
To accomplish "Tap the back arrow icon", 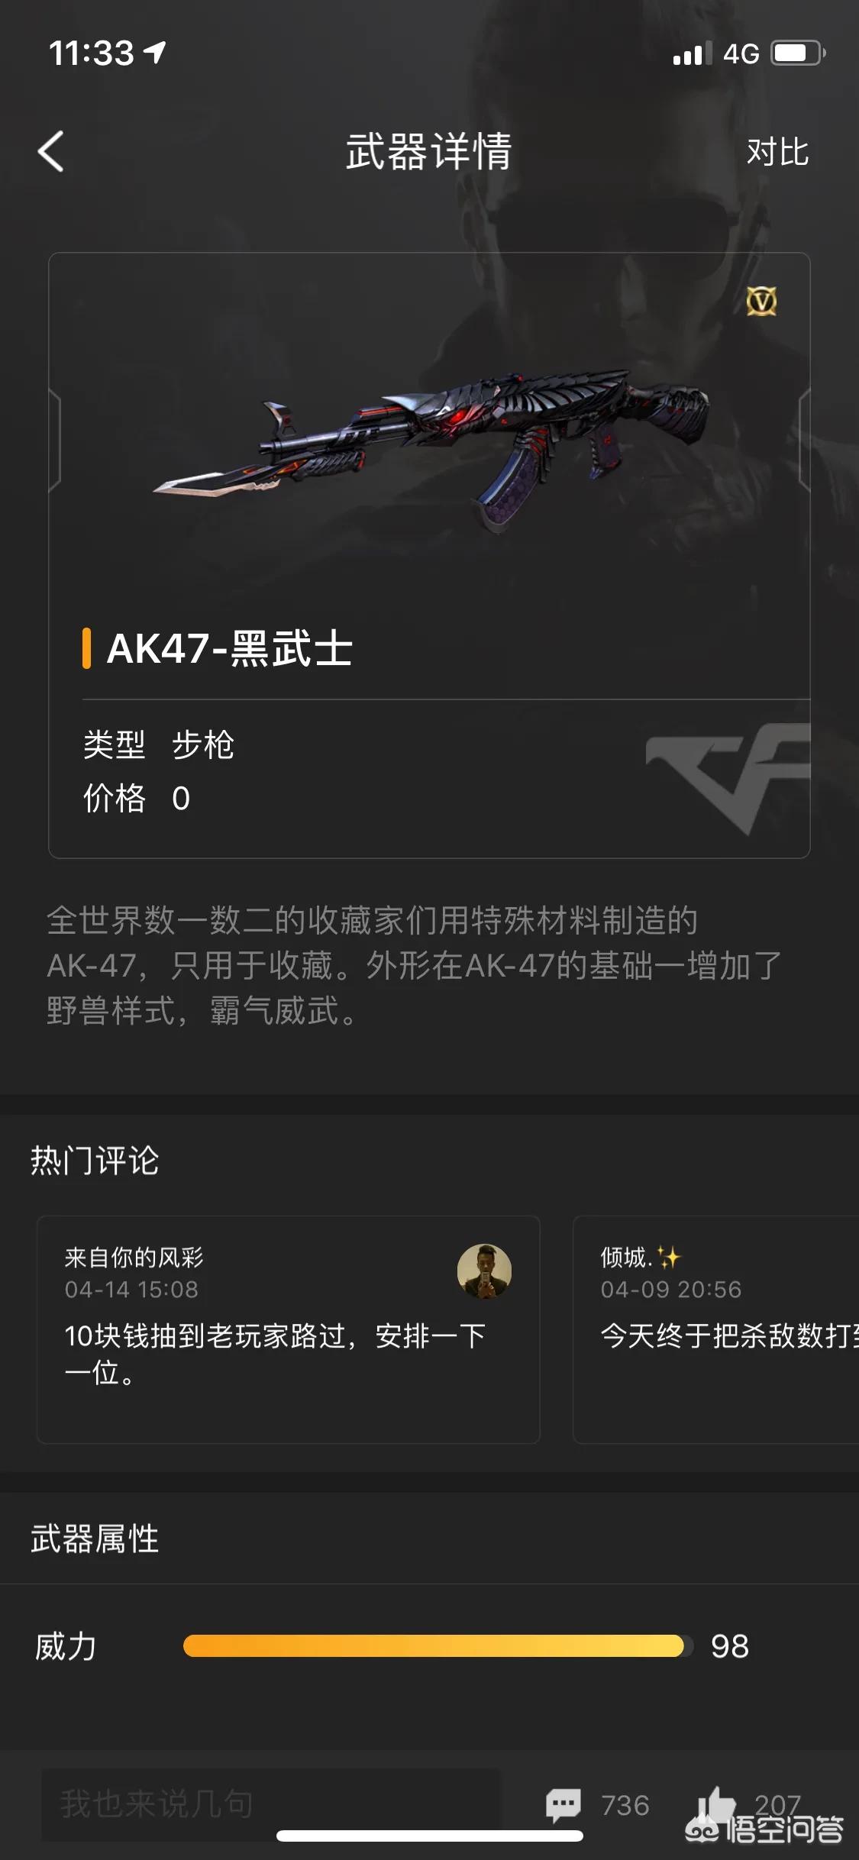I will tap(51, 151).
